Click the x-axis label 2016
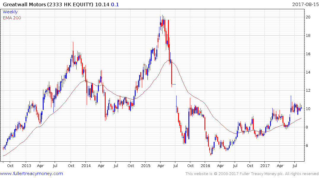319x178 pixels. [x=205, y=166]
